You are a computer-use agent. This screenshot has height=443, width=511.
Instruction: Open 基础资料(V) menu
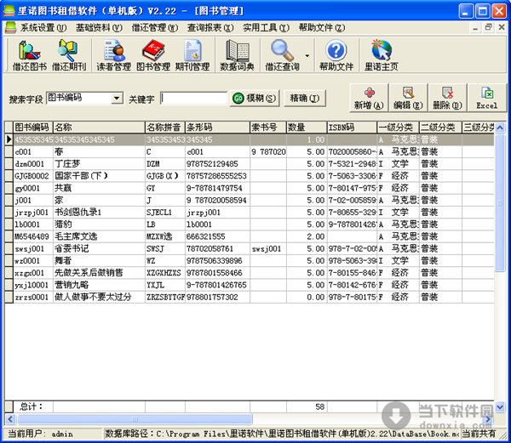click(x=99, y=28)
